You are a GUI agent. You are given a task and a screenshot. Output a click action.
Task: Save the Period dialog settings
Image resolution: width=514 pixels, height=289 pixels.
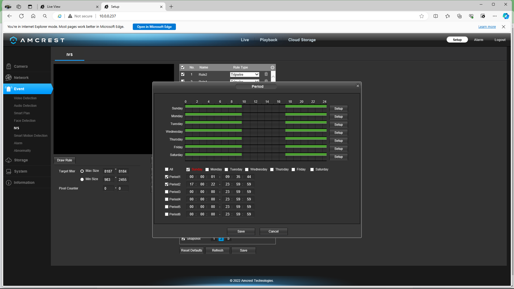pos(241,231)
